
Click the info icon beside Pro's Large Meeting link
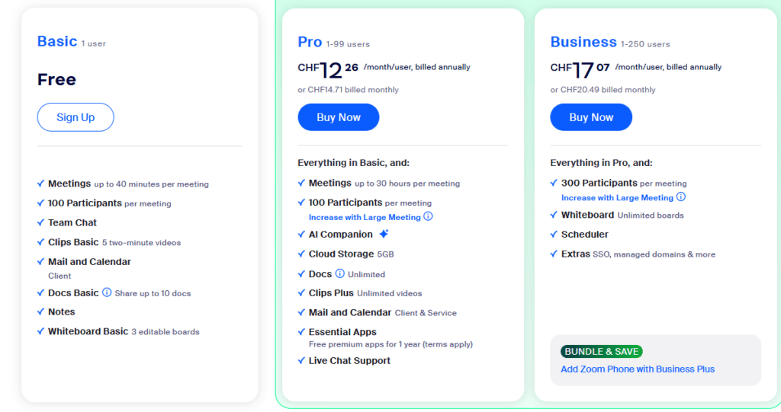(428, 216)
